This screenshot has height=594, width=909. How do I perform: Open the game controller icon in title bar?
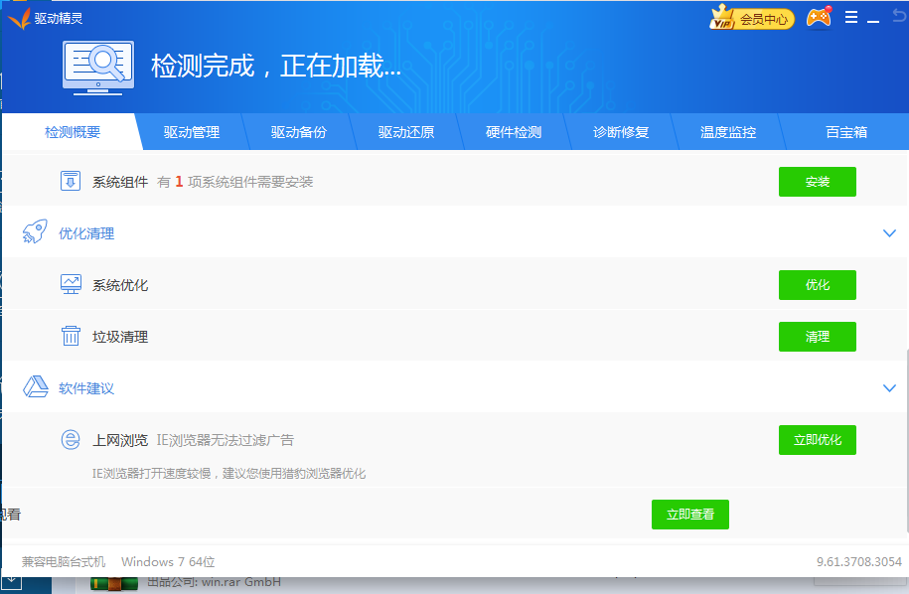click(819, 18)
